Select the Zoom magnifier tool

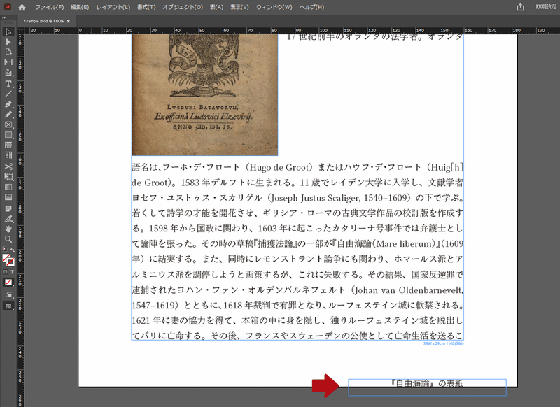click(x=8, y=239)
